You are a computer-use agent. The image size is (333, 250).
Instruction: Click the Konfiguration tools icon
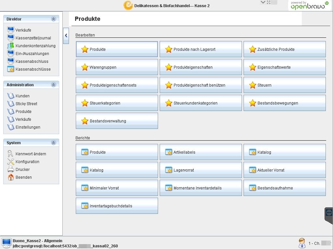(x=11, y=161)
